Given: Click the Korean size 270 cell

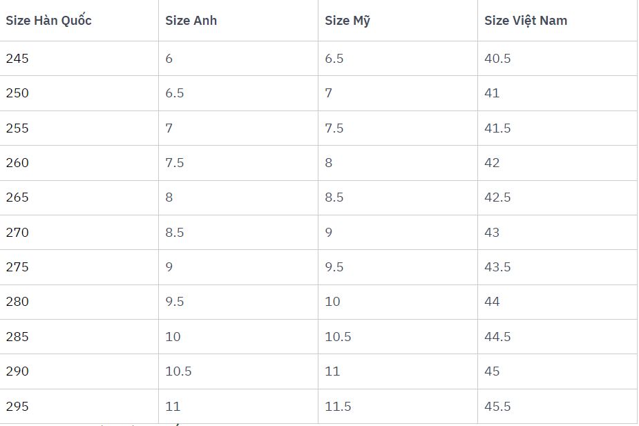Looking at the screenshot, I should click(x=17, y=233).
